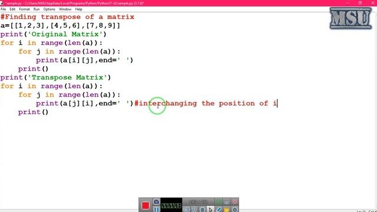This screenshot has height=212, width=377.
Task: Open the Help menu
Action: pyautogui.click(x=78, y=9)
